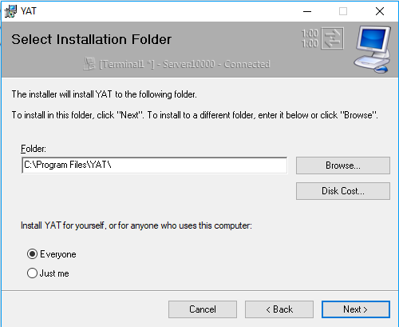Show the Disk Cost dialog
The image size is (399, 327).
point(343,191)
